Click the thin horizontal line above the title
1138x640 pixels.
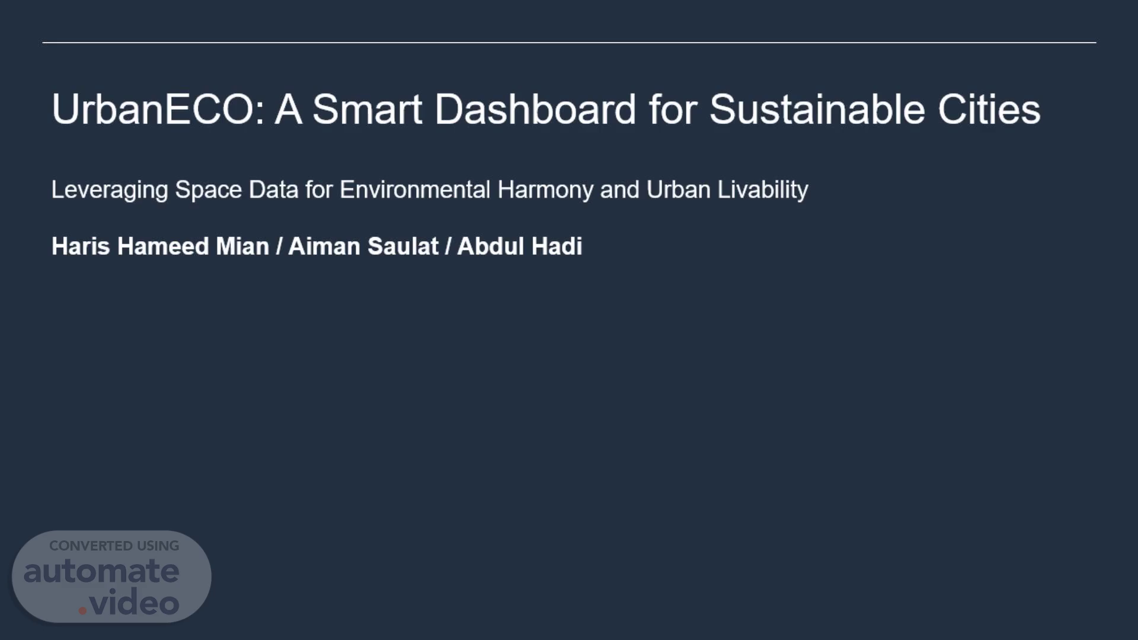(x=569, y=43)
